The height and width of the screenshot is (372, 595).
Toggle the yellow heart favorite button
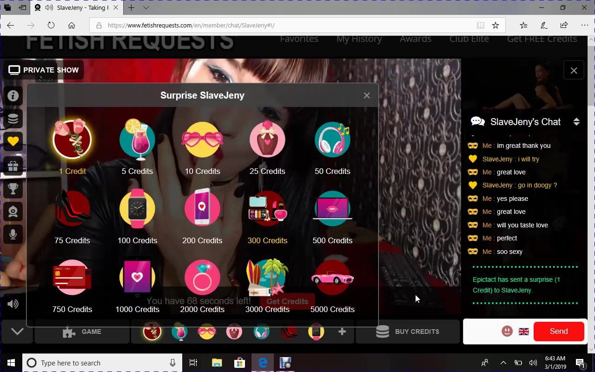click(x=13, y=141)
